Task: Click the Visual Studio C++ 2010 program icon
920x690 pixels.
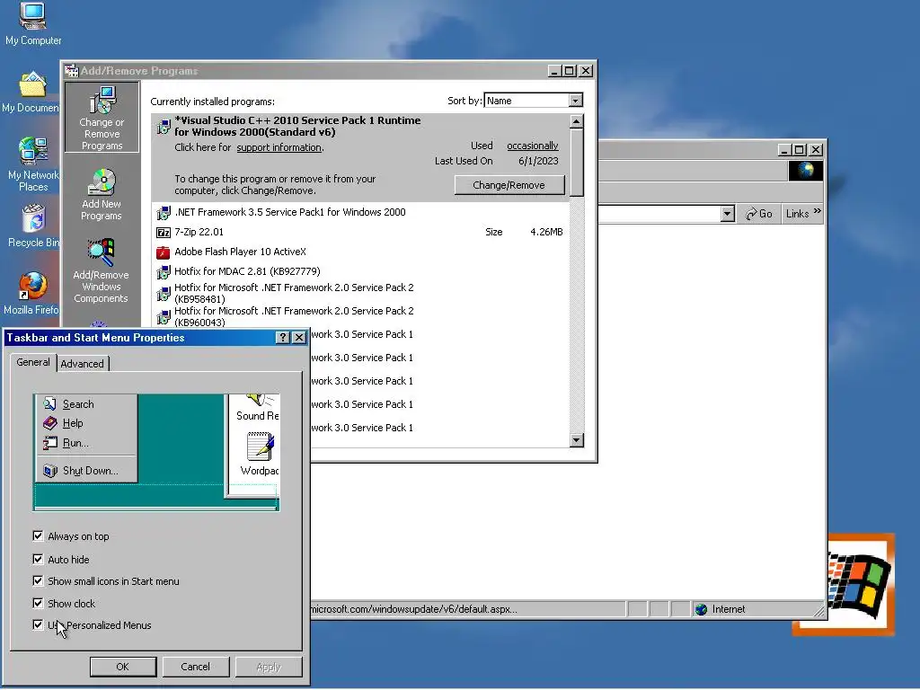Action: [x=164, y=126]
